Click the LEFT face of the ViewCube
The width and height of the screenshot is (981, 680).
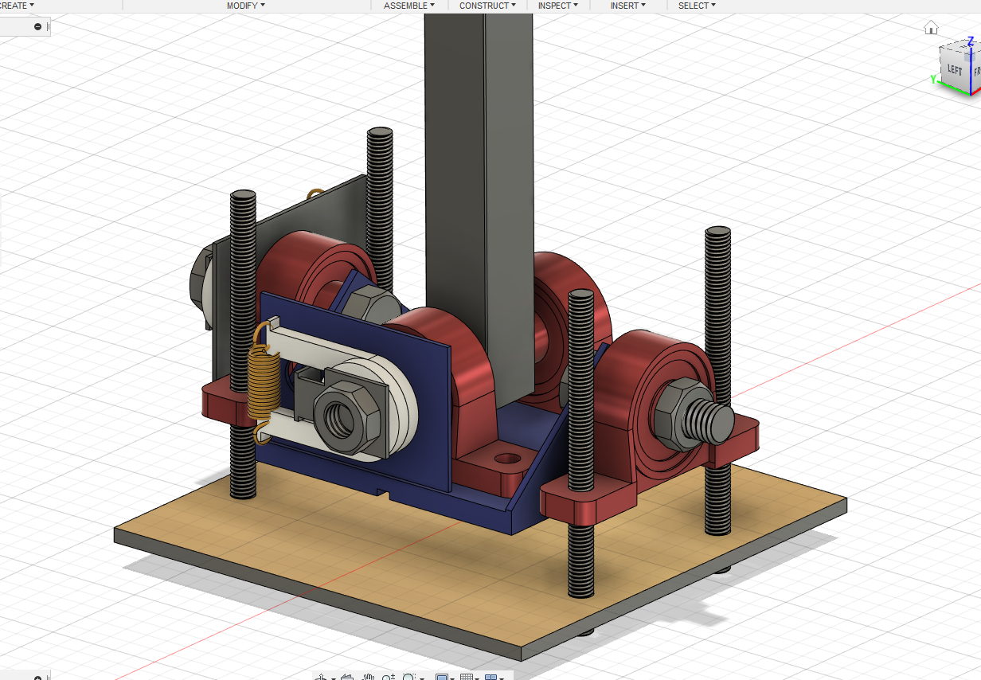tap(954, 70)
